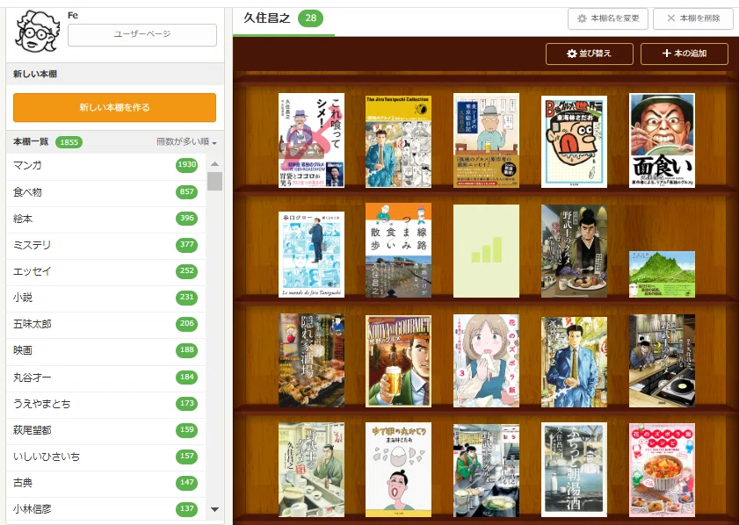Add a book with 本の追加 button
Image resolution: width=739 pixels, height=525 pixels.
(x=685, y=54)
